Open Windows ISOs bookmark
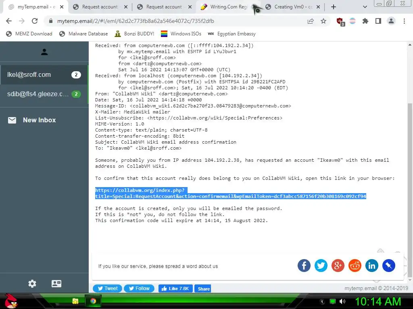This screenshot has width=413, height=309. coord(181,34)
